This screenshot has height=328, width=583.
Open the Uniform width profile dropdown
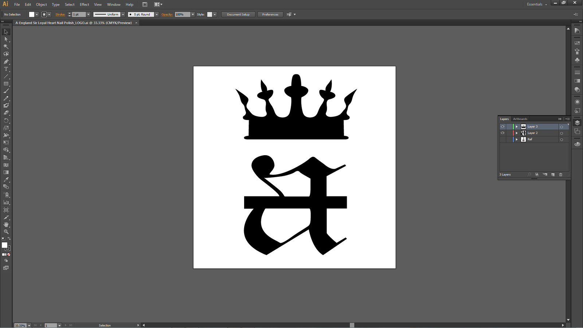click(x=123, y=15)
